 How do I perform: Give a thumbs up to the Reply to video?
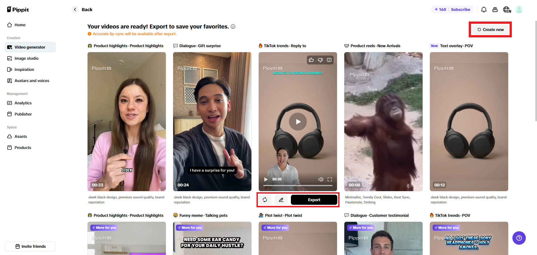tap(311, 60)
